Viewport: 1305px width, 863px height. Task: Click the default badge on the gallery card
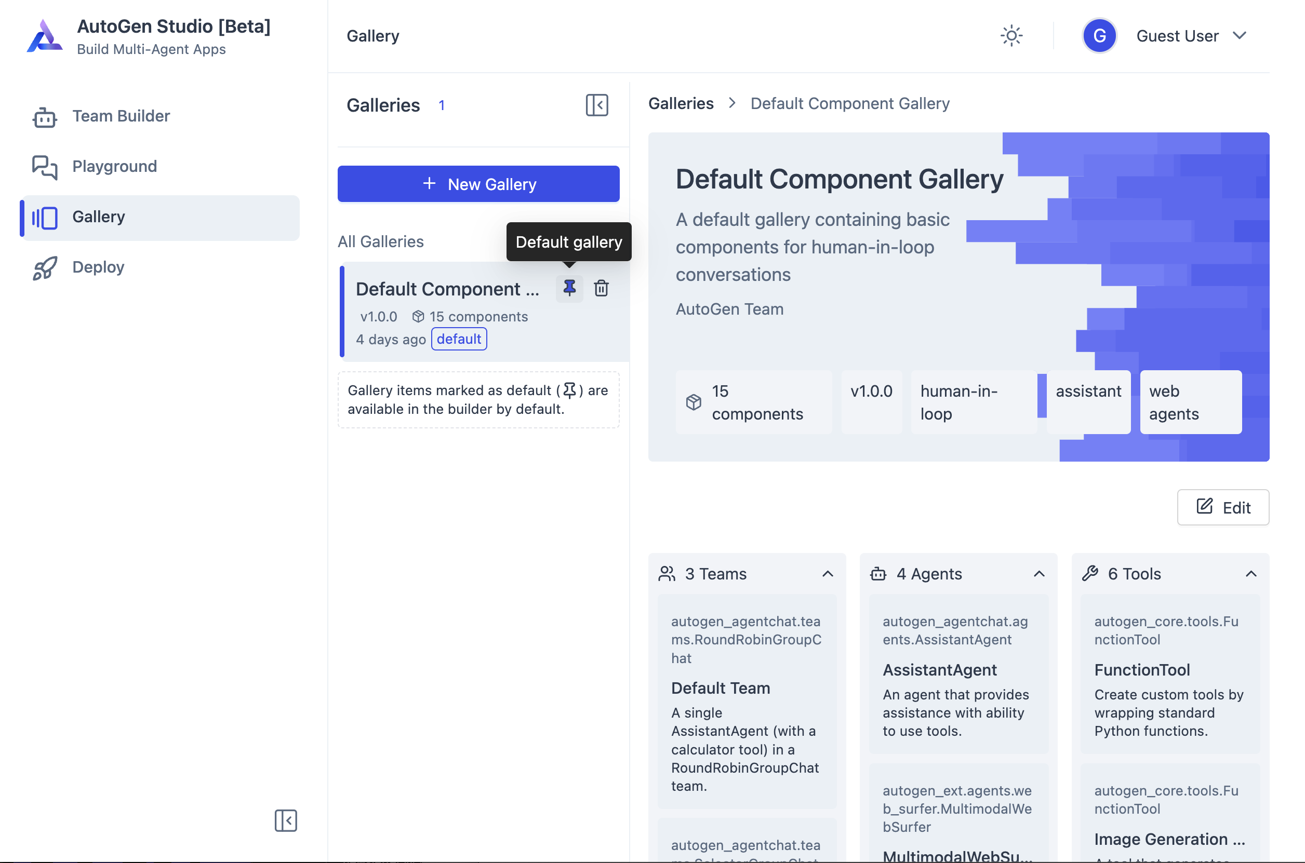coord(459,339)
